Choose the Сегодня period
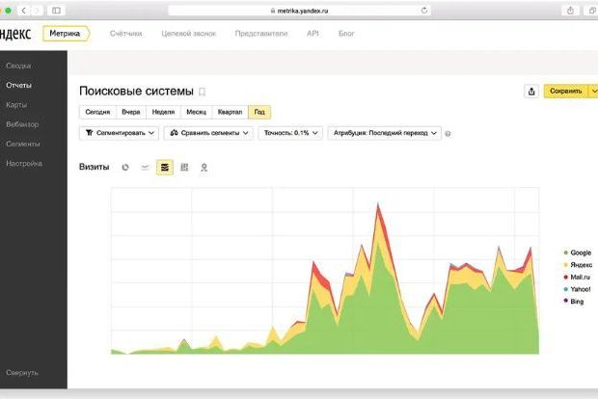Screen dimensions: 598x399 (97, 112)
